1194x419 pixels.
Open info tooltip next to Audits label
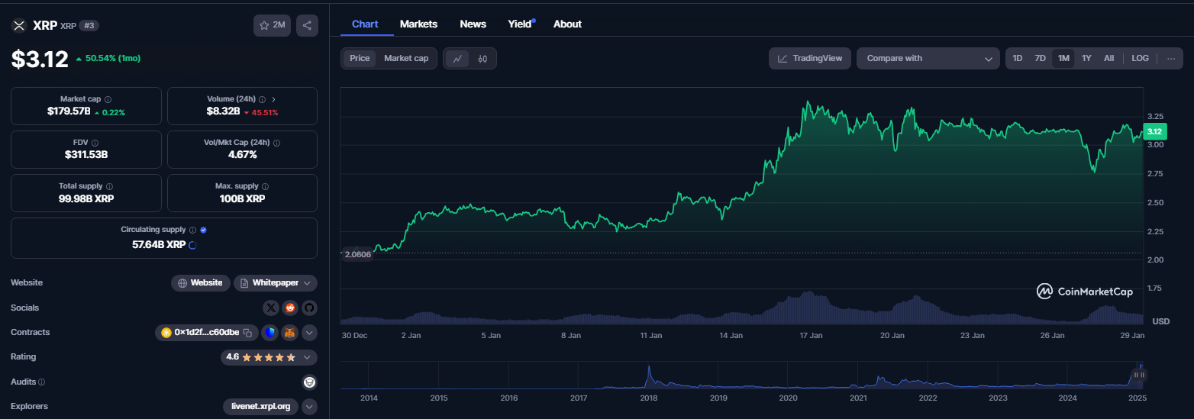[x=41, y=382]
